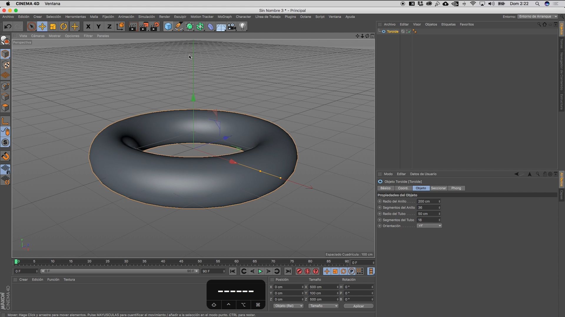Image resolution: width=565 pixels, height=317 pixels.
Task: Enable the snap S icon
Action: click(5, 143)
